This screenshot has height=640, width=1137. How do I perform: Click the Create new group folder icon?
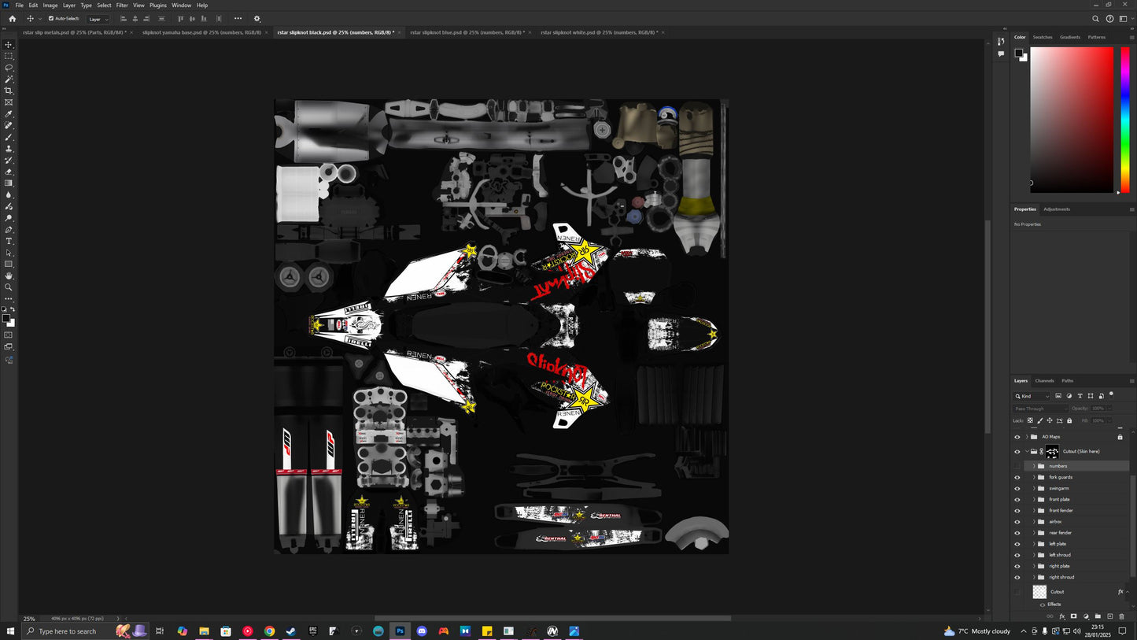(x=1098, y=616)
